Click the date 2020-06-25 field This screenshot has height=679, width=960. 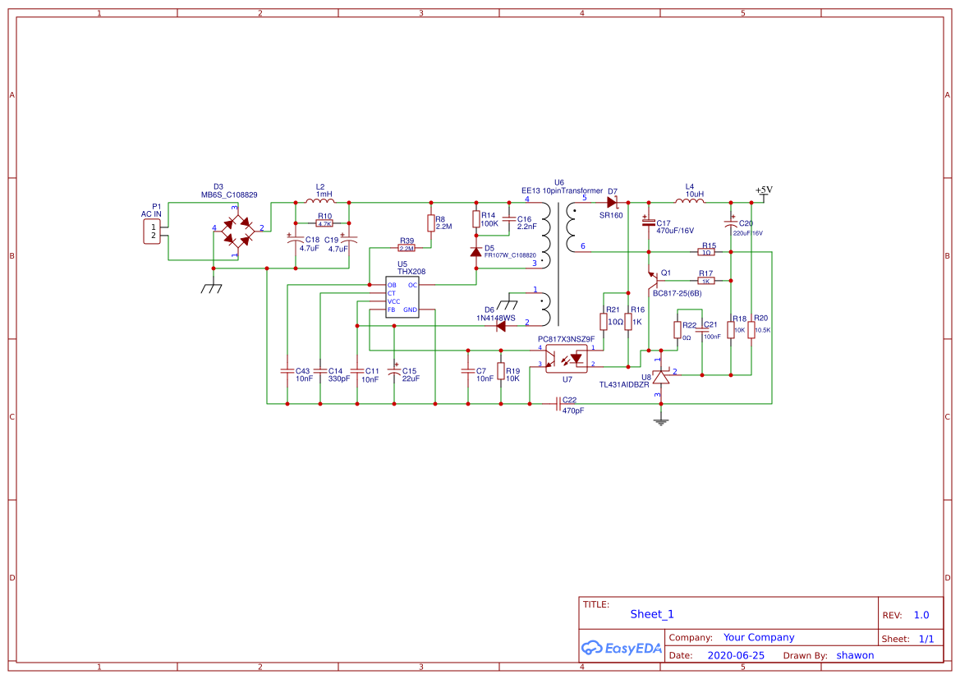(x=735, y=655)
